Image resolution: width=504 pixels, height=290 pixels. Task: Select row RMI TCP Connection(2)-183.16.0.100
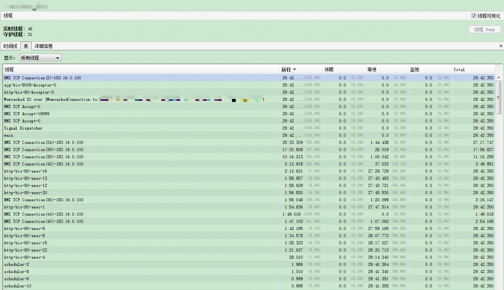pos(249,78)
